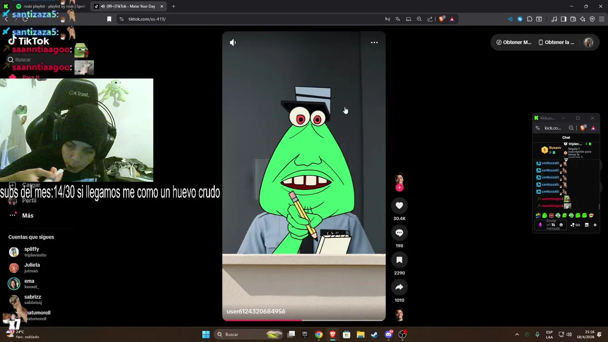Click the Obtener la... app button

tap(556, 42)
